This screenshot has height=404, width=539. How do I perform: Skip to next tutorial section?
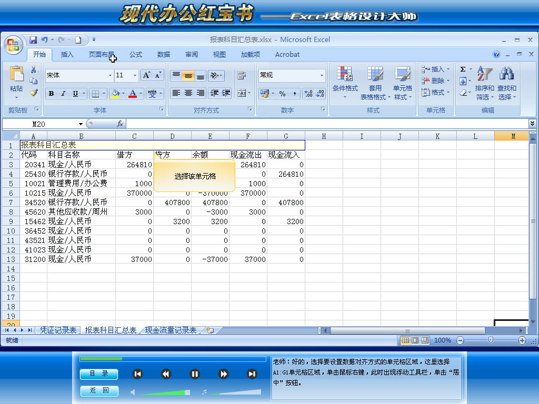point(252,374)
